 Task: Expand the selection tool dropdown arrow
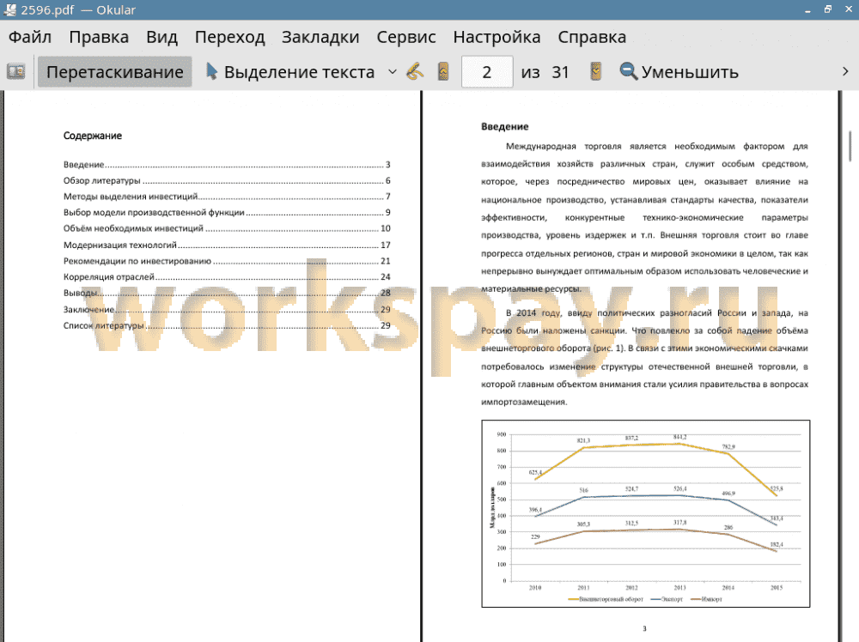(393, 72)
